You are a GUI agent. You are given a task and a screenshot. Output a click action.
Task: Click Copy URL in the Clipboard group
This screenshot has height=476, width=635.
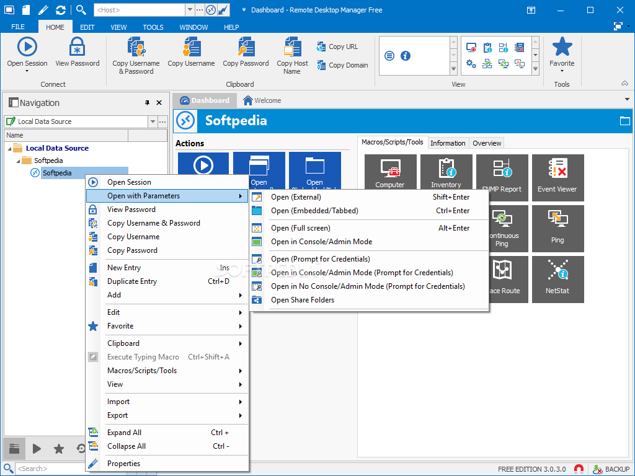tap(337, 46)
